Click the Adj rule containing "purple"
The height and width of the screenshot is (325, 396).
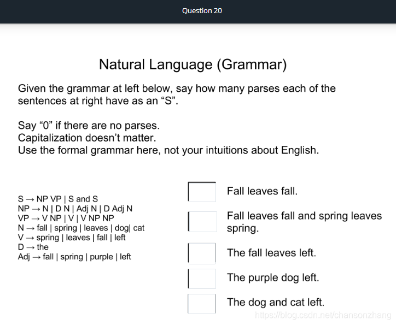(74, 257)
